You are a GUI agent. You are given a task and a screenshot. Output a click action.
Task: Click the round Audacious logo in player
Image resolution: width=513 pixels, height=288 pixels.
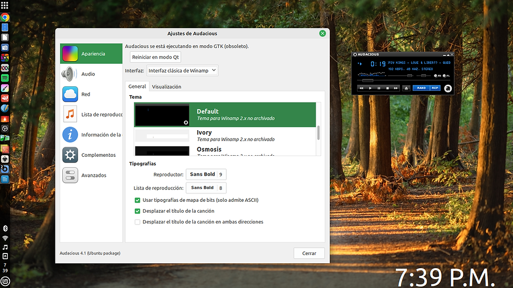pos(448,88)
